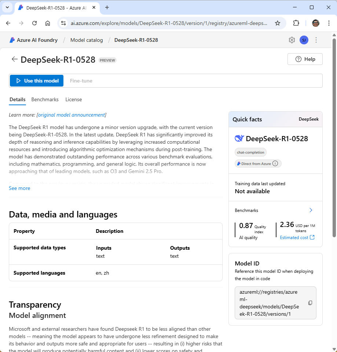Click the Transparency heading

(35, 305)
